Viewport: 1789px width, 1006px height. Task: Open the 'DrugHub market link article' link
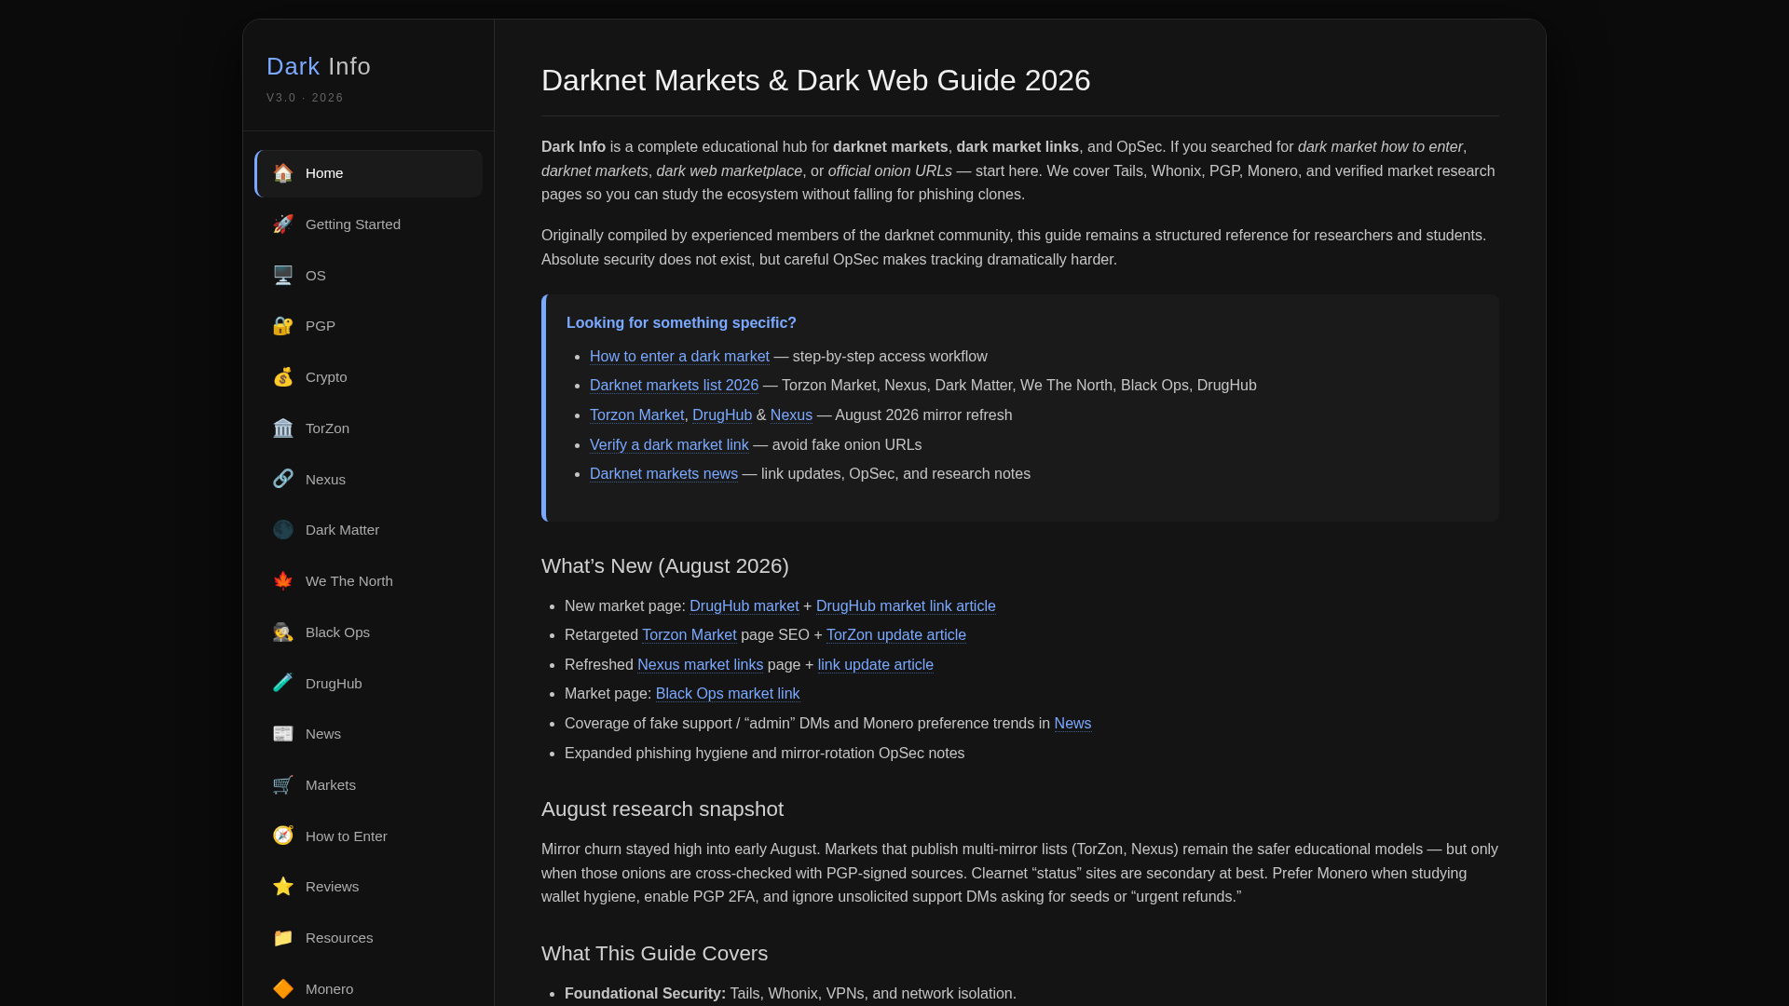(x=906, y=606)
